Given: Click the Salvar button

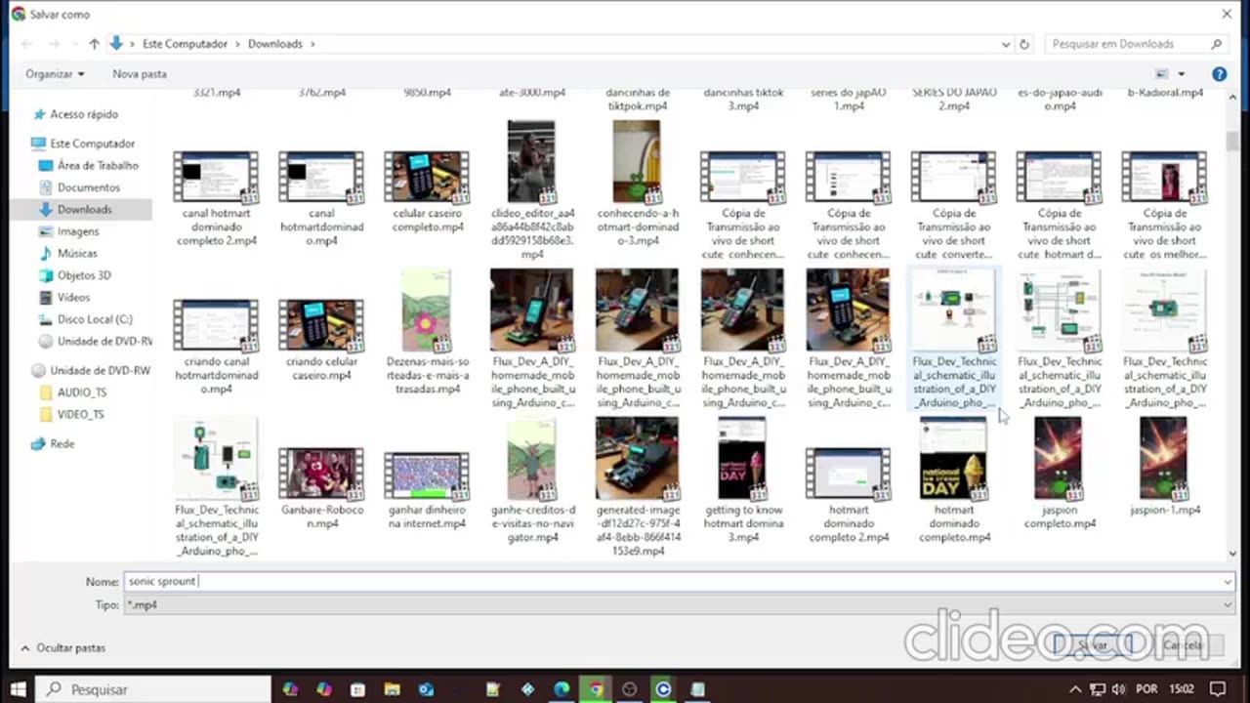Looking at the screenshot, I should coord(1093,645).
